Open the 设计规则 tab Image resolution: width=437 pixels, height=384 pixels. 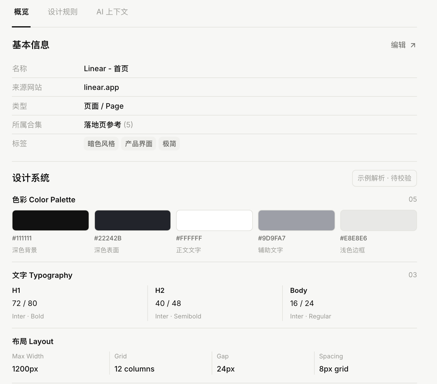coord(62,12)
